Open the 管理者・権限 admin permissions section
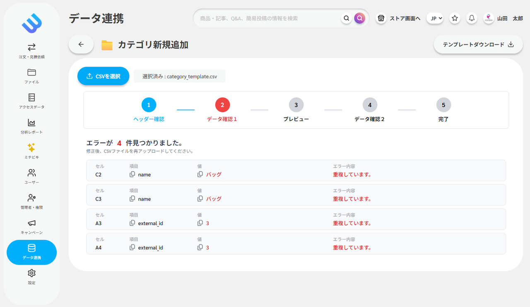This screenshot has width=530, height=307. (x=31, y=202)
